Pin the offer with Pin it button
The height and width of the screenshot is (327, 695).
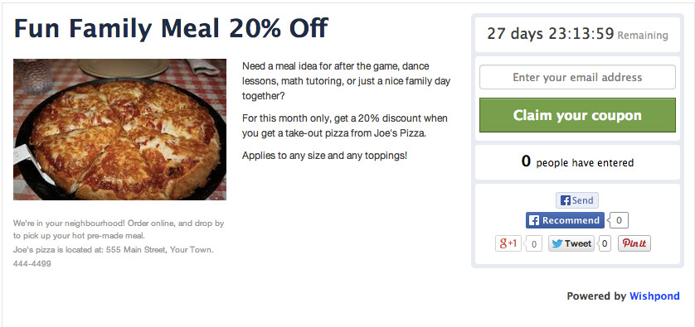coord(634,243)
